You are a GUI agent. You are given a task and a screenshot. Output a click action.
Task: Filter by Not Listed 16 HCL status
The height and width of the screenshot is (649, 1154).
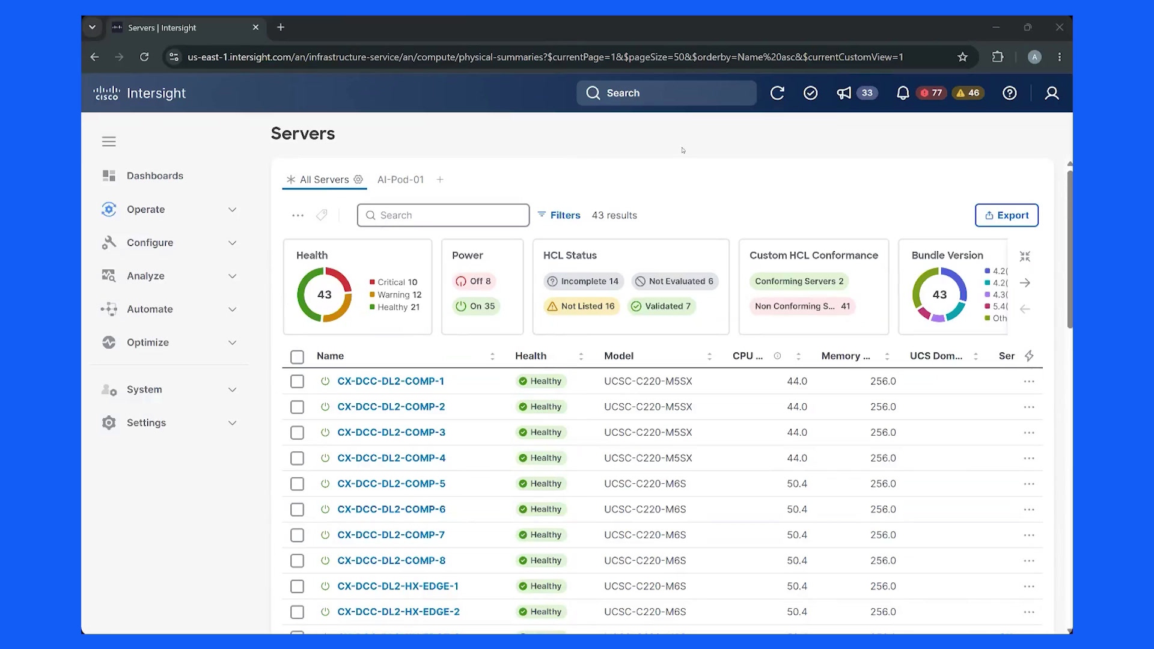click(581, 306)
